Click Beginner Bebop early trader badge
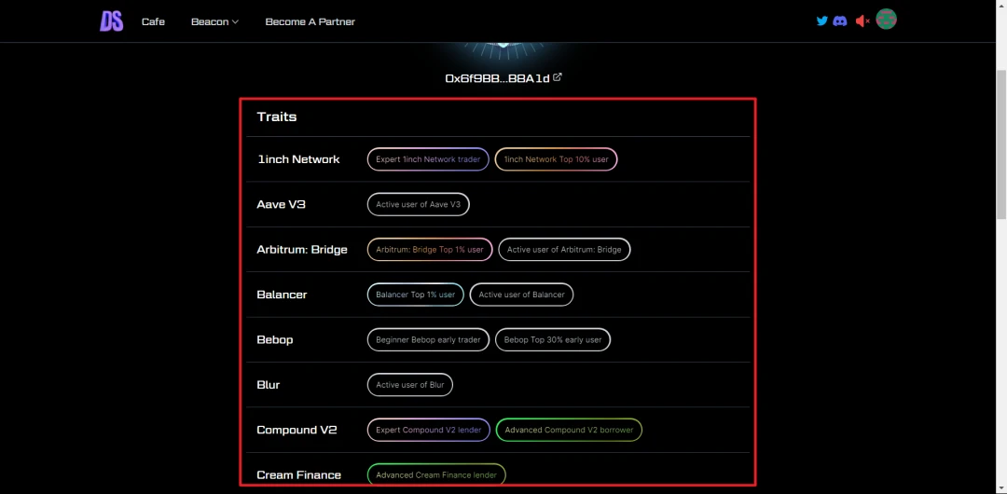Viewport: 1007px width, 494px height. [428, 340]
